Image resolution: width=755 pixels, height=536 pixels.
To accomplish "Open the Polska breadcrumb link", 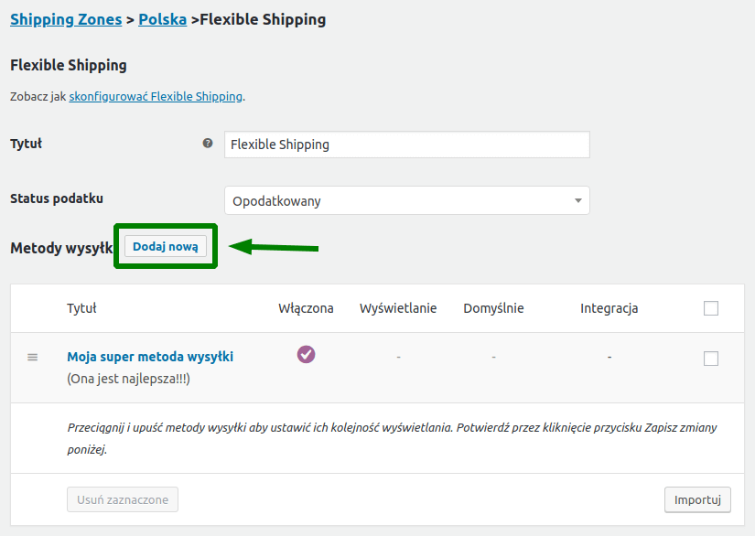I will pyautogui.click(x=162, y=19).
